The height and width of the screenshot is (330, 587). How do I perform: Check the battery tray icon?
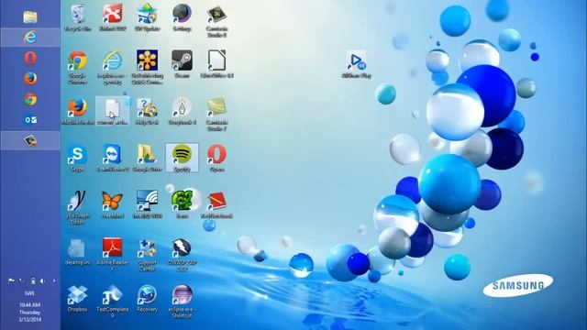(x=33, y=280)
